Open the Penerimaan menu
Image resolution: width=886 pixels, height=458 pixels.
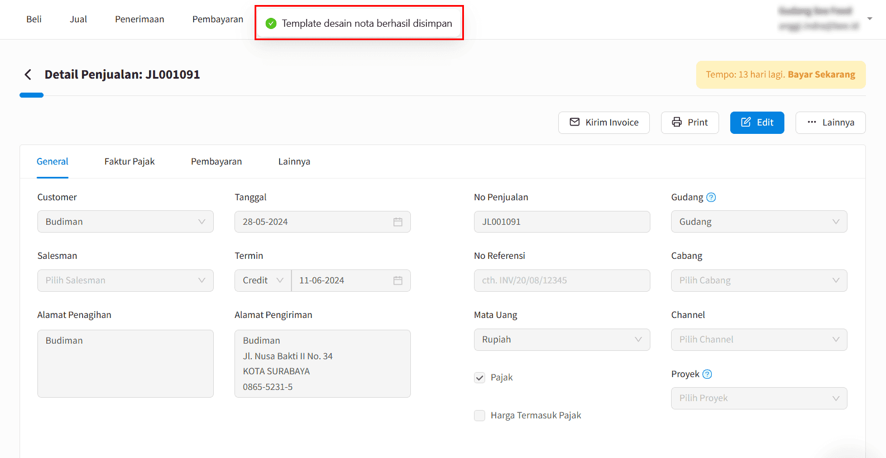[x=140, y=19]
